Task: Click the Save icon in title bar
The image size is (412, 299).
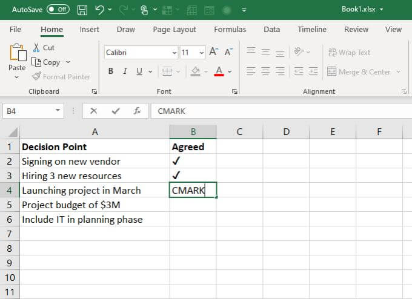Action: pos(82,10)
